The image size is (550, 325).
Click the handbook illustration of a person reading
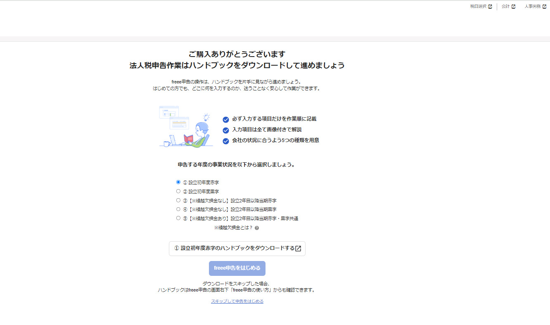tap(186, 126)
